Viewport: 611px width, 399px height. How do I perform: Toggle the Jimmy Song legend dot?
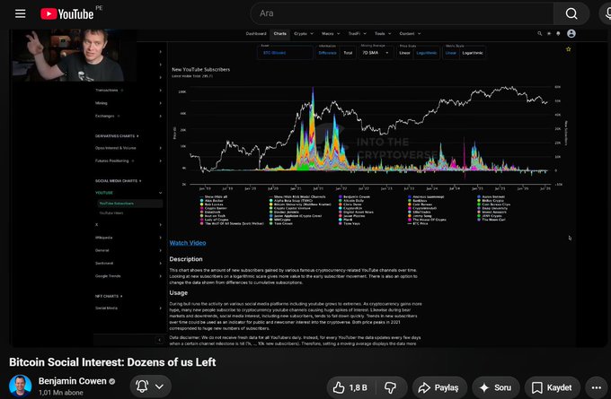409,216
